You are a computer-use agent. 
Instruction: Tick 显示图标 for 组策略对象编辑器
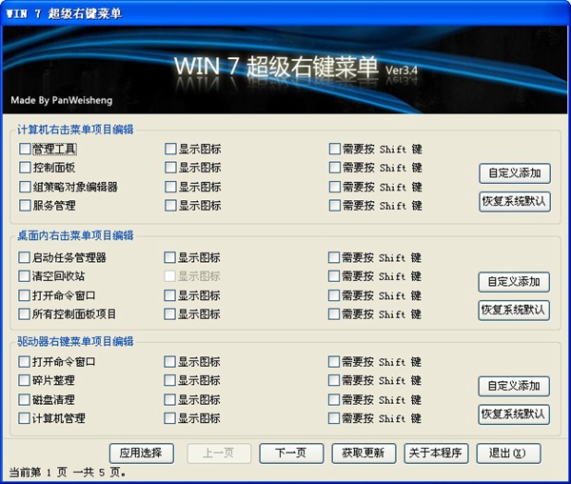tap(170, 187)
